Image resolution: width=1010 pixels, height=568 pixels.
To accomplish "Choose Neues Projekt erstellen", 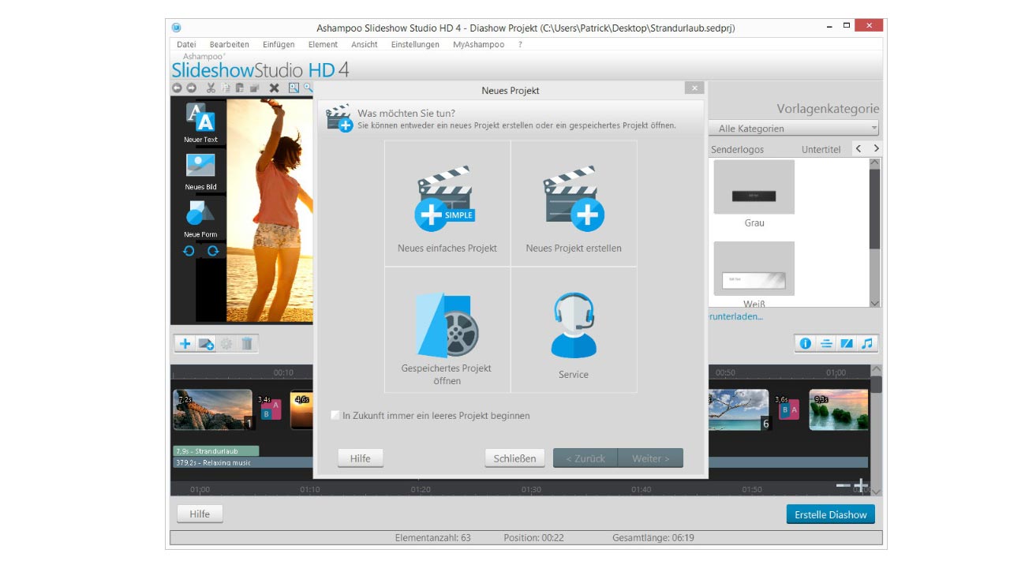I will (574, 204).
